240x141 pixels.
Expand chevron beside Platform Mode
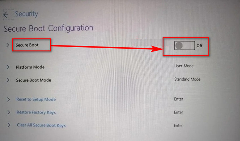tap(8, 67)
